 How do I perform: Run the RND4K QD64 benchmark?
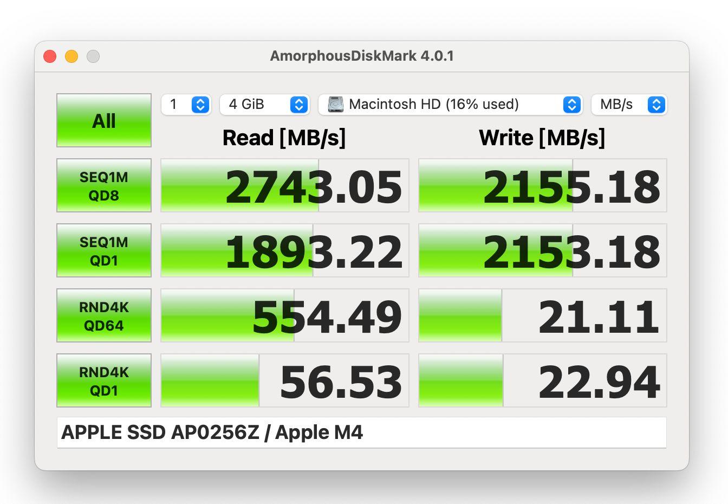click(103, 315)
